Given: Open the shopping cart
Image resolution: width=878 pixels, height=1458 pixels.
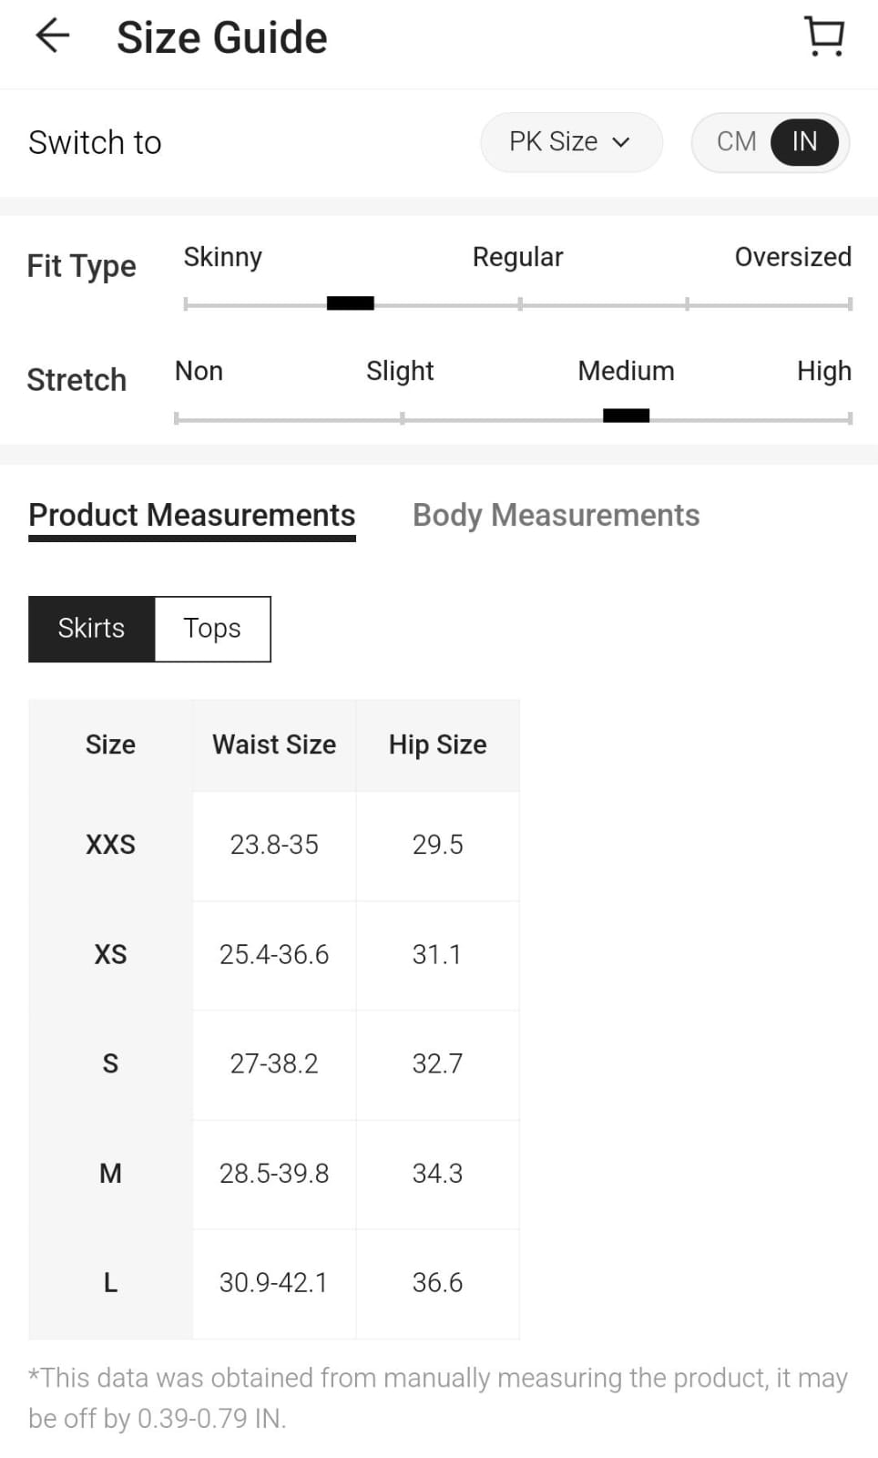Looking at the screenshot, I should coord(824,37).
